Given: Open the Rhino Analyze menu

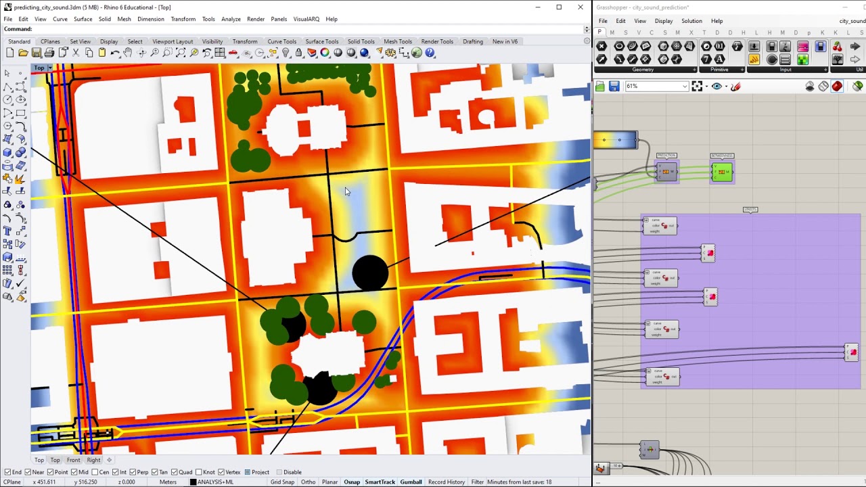Looking at the screenshot, I should (231, 19).
